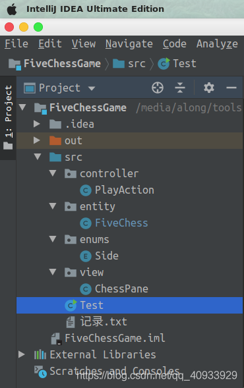Expand External Libraries node
Viewport: 244px width, 388px height.
[22, 354]
